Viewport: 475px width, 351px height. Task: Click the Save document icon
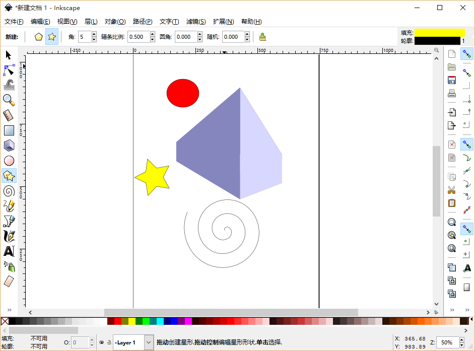point(452,80)
